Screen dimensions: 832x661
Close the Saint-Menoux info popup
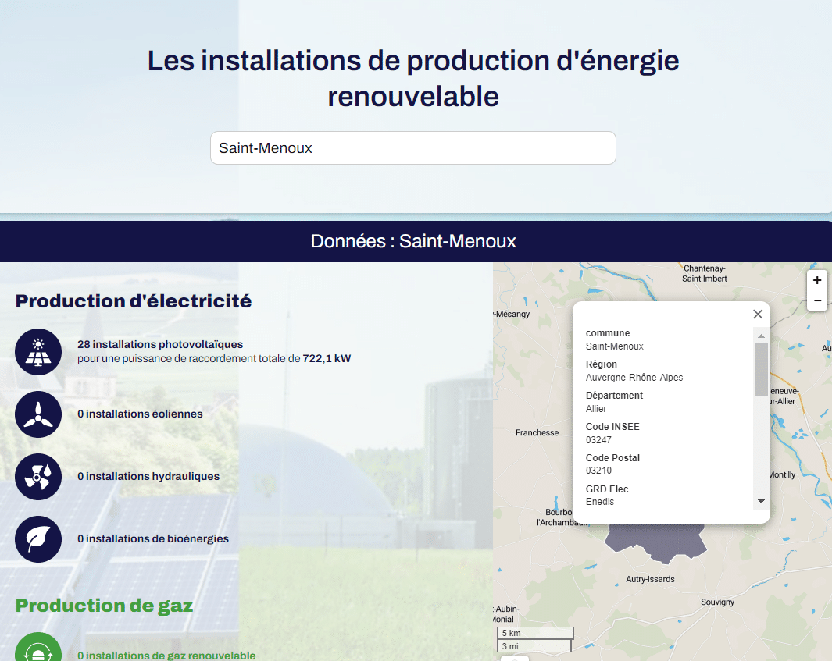click(x=757, y=314)
